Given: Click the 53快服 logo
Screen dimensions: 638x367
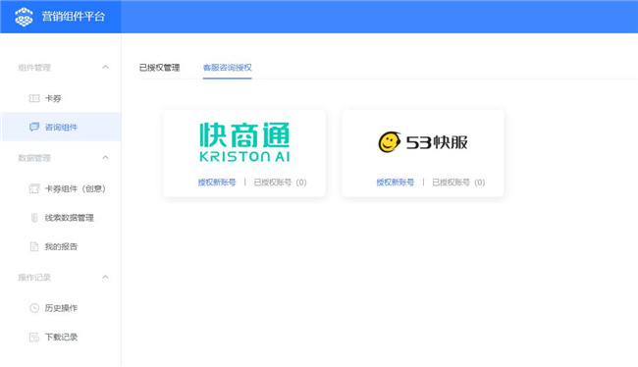Looking at the screenshot, I should pos(423,142).
